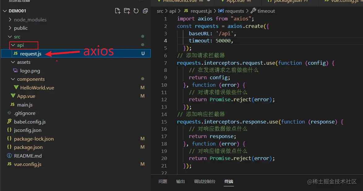
Task: Click the JS icon beside main.js
Action: coord(12,104)
